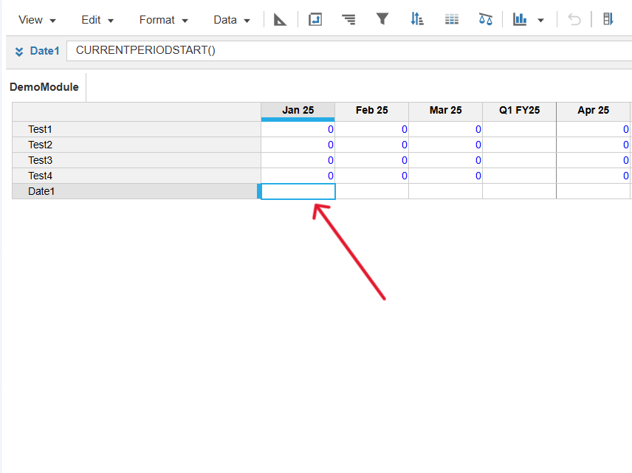
Task: Open the Pivot tool
Action: pos(315,19)
